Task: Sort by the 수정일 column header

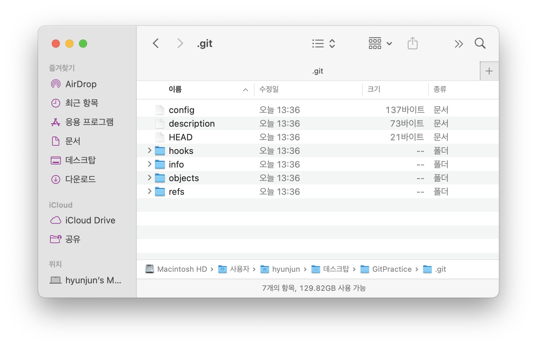Action: tap(269, 89)
